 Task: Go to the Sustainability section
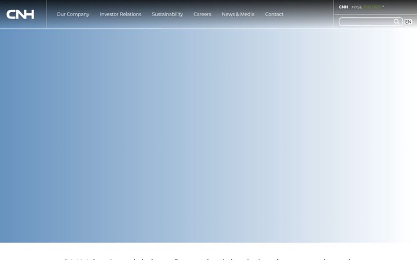[x=167, y=14]
